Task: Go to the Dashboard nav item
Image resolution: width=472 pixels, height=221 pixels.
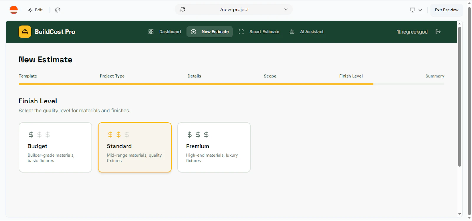Action: pyautogui.click(x=165, y=32)
